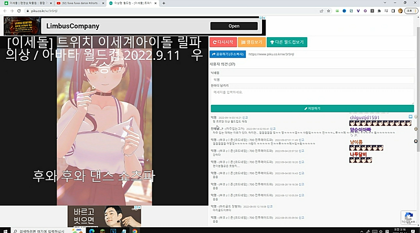Open the Chrome error/update menu button

tap(411, 11)
